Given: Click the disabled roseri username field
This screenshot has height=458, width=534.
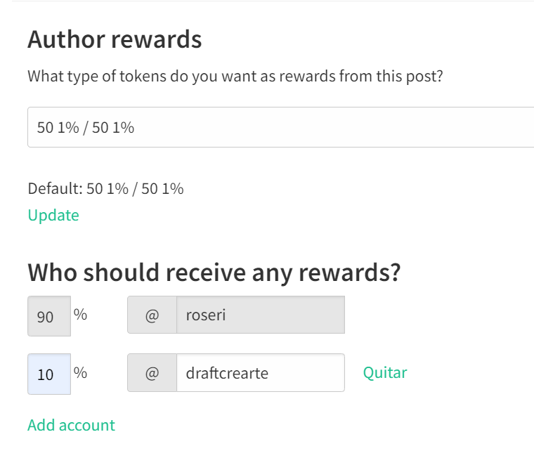Looking at the screenshot, I should tap(260, 315).
